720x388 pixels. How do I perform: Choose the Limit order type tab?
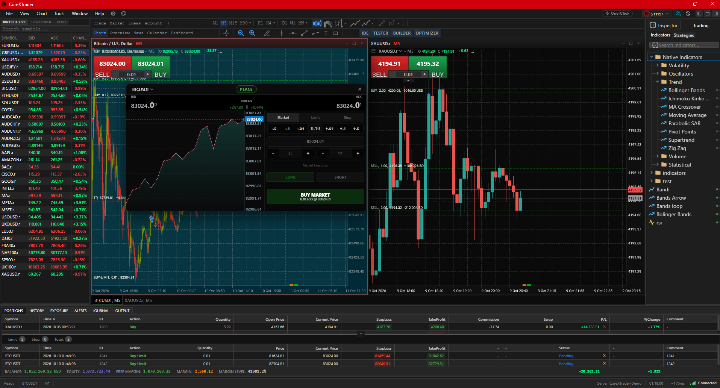point(315,118)
